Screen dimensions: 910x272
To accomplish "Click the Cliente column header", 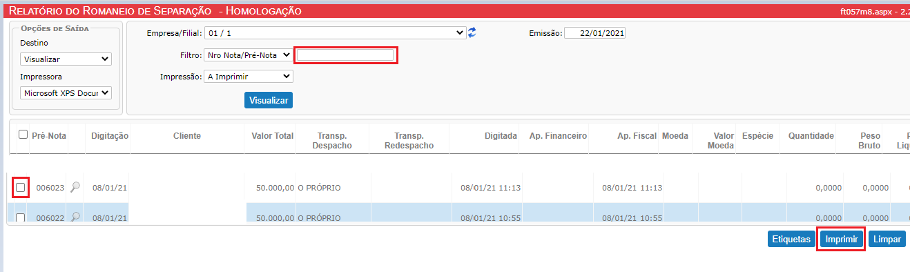I will (x=187, y=136).
